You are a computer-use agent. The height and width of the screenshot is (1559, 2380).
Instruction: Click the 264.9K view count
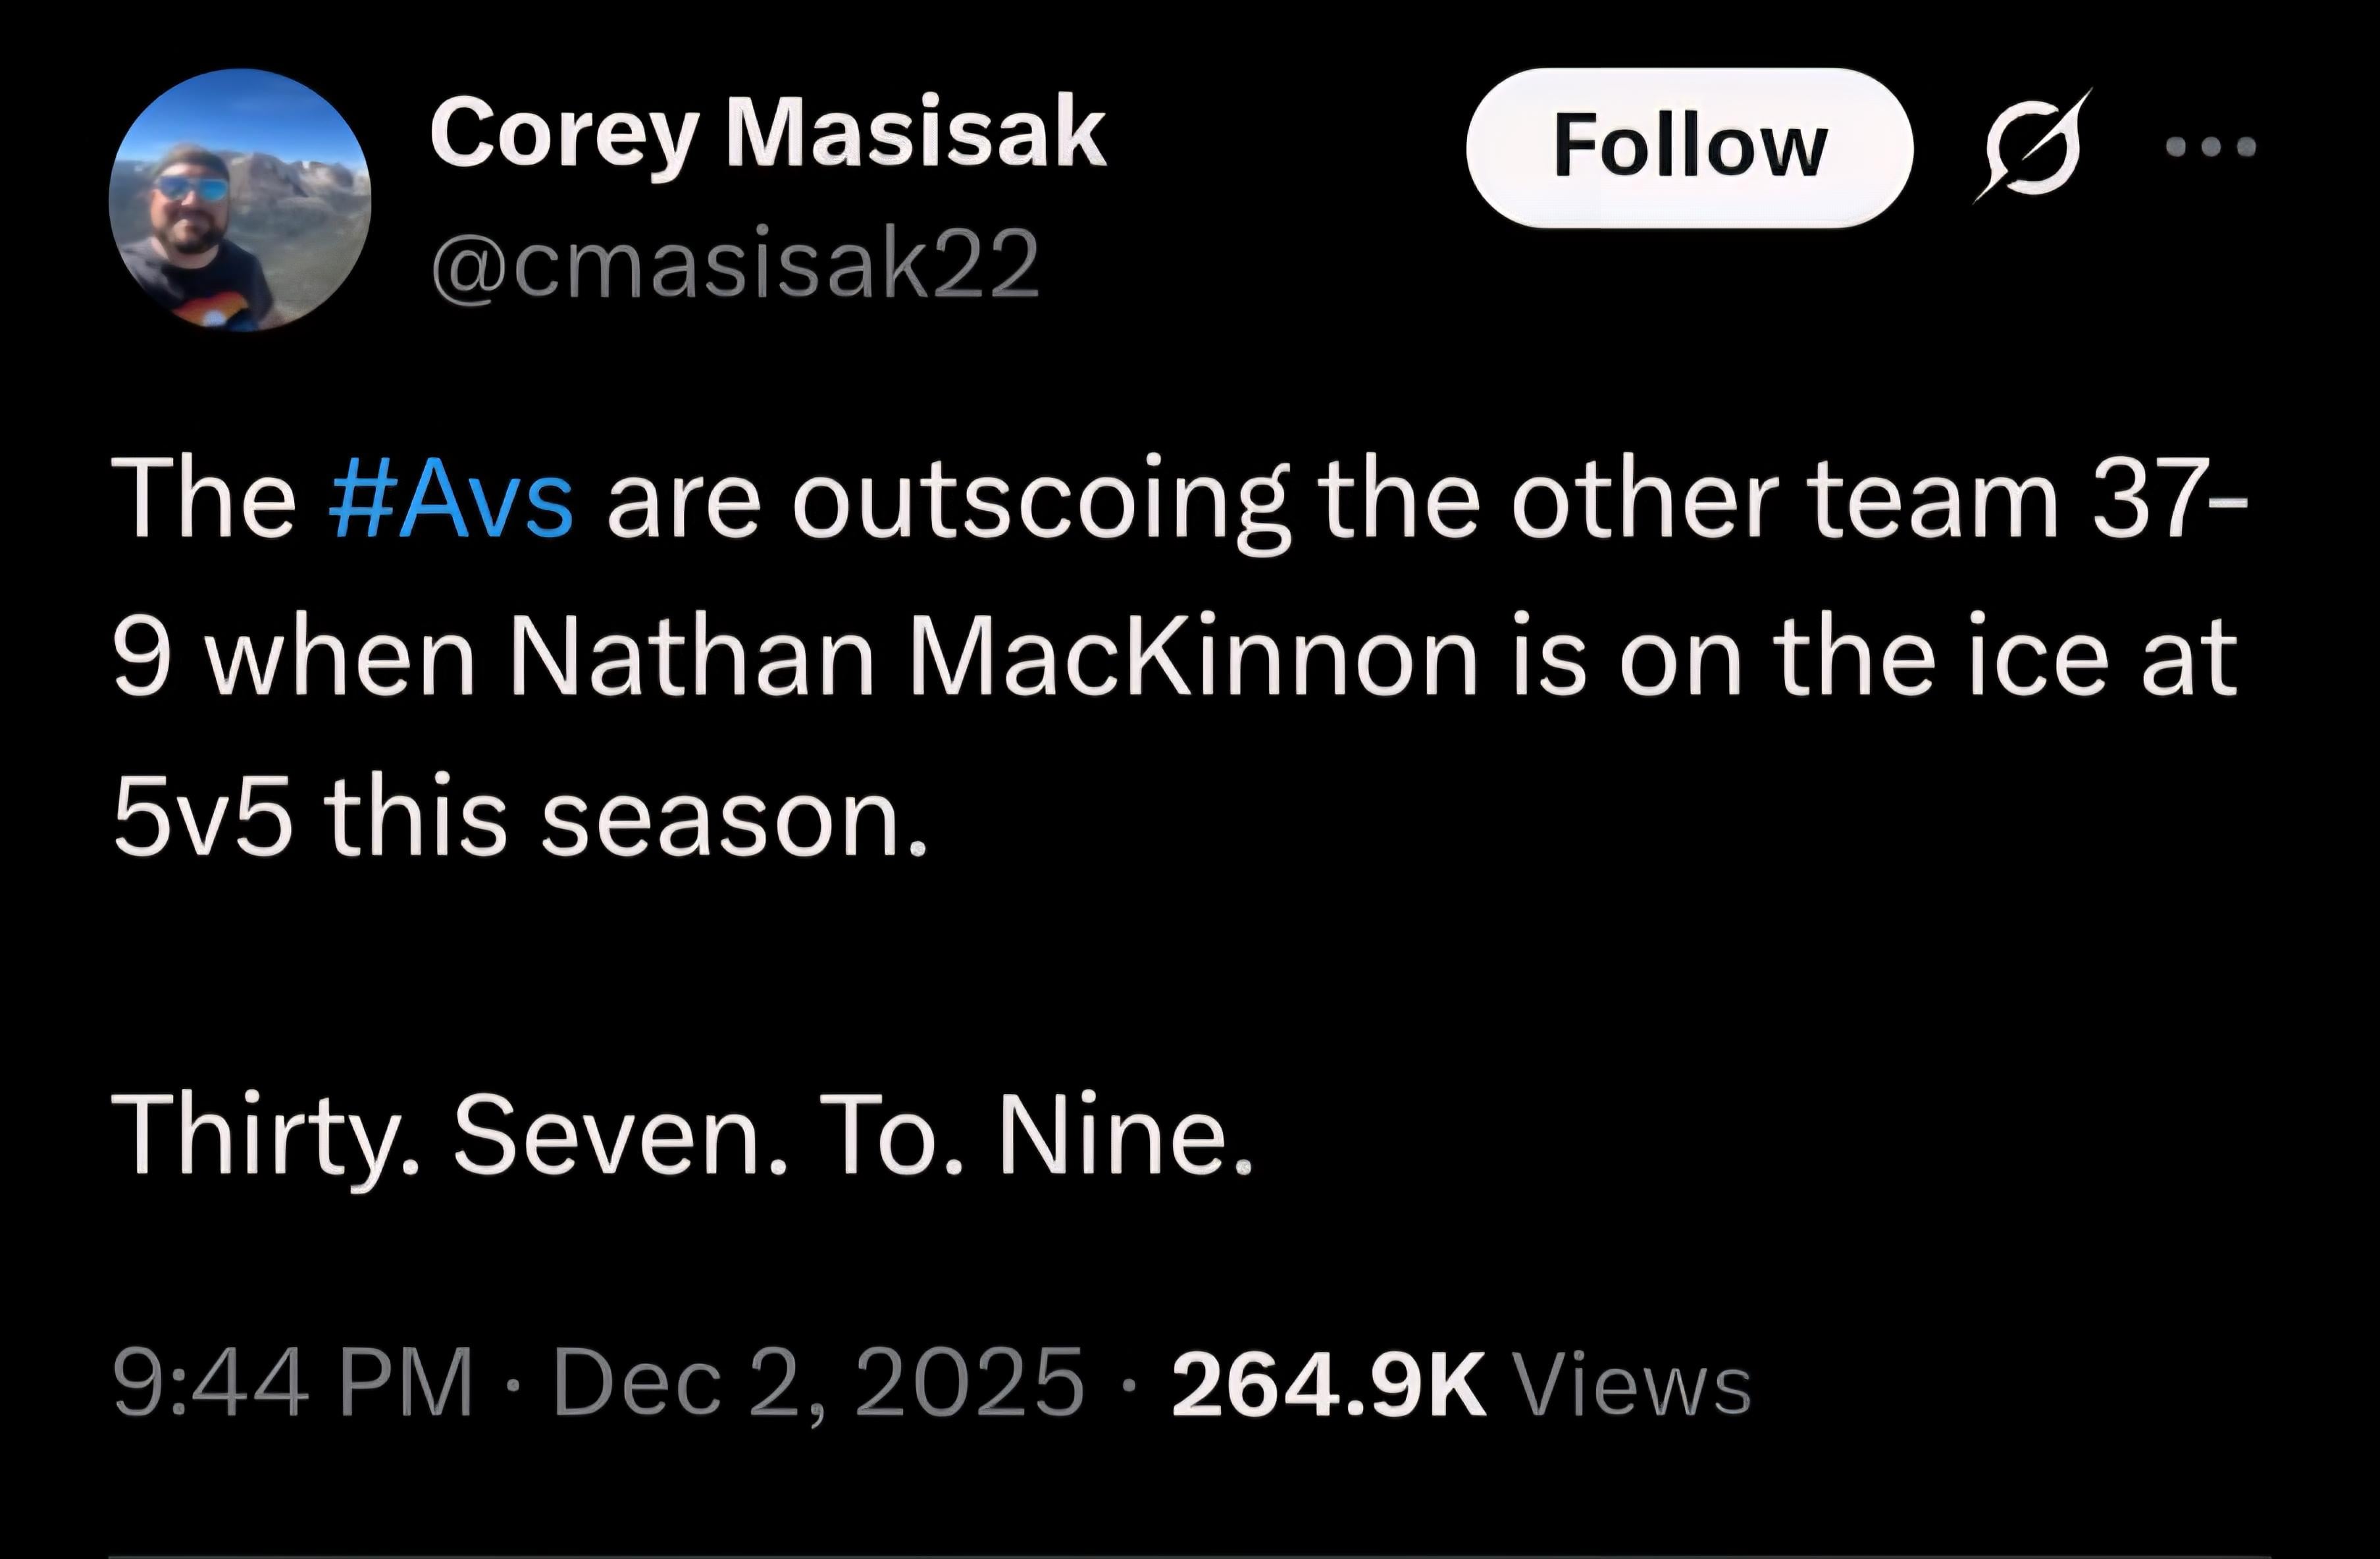1329,1384
